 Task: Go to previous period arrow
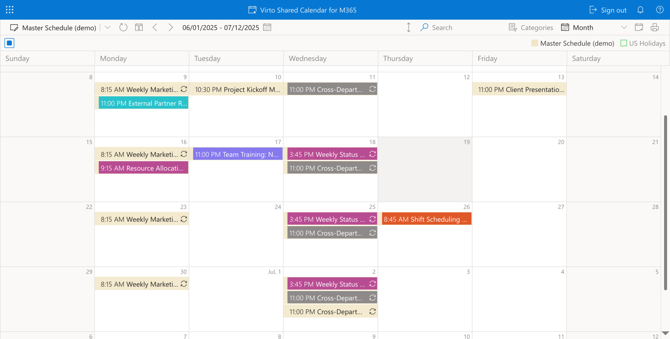click(155, 27)
